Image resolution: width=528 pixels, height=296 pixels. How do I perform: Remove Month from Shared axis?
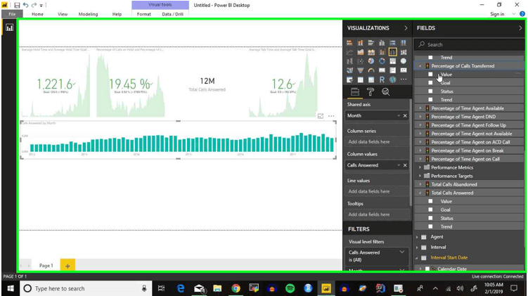[x=405, y=115]
